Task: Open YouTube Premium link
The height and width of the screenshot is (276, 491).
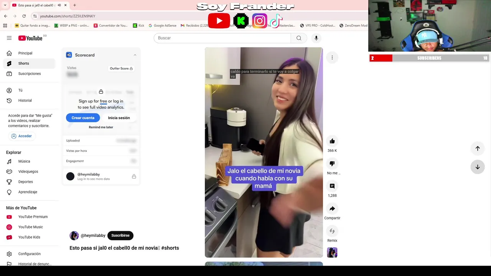Action: [x=30, y=217]
